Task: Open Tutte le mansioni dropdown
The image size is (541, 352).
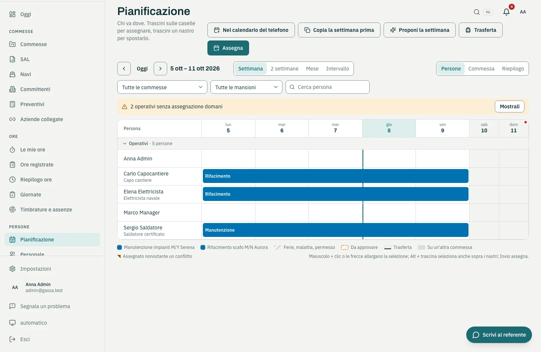Action: coord(246,87)
